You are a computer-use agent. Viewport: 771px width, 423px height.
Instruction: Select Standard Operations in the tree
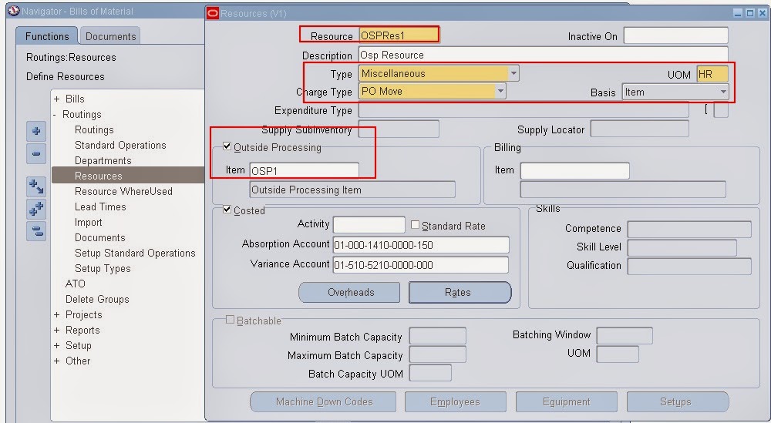click(x=120, y=145)
